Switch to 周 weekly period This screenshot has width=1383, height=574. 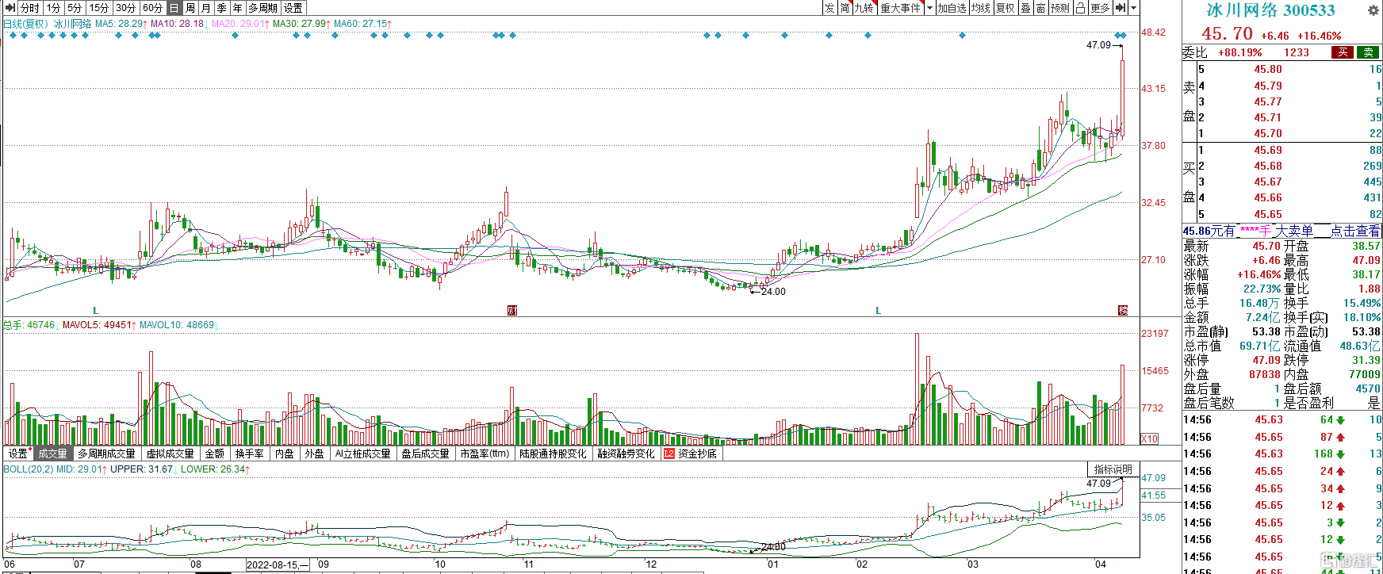pos(190,8)
